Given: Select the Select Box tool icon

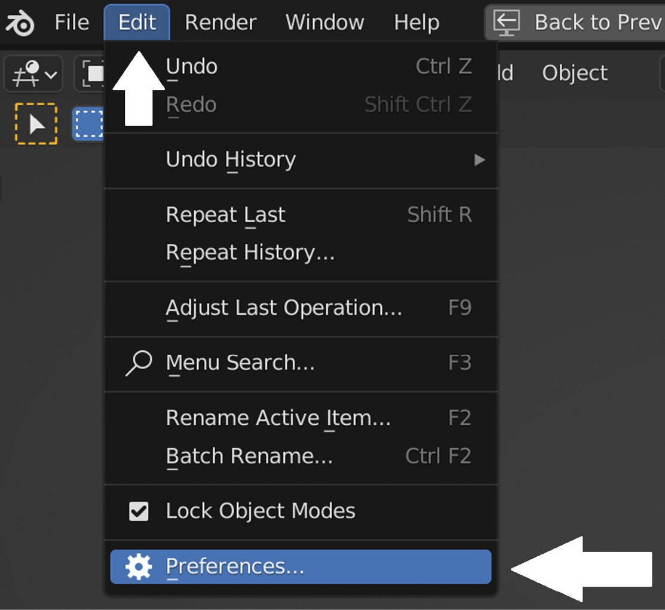Looking at the screenshot, I should pyautogui.click(x=88, y=124).
